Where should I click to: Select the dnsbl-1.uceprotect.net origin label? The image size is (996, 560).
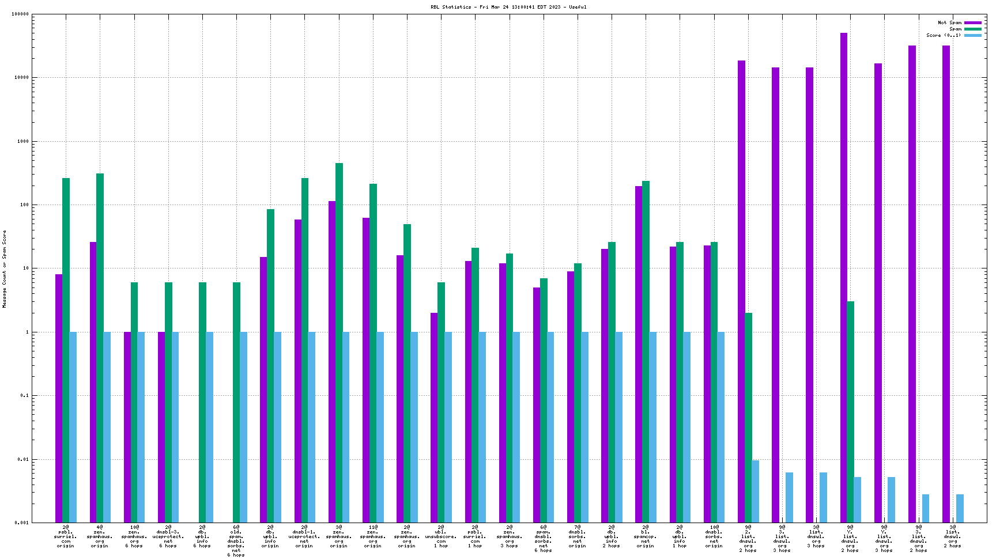coord(304,536)
